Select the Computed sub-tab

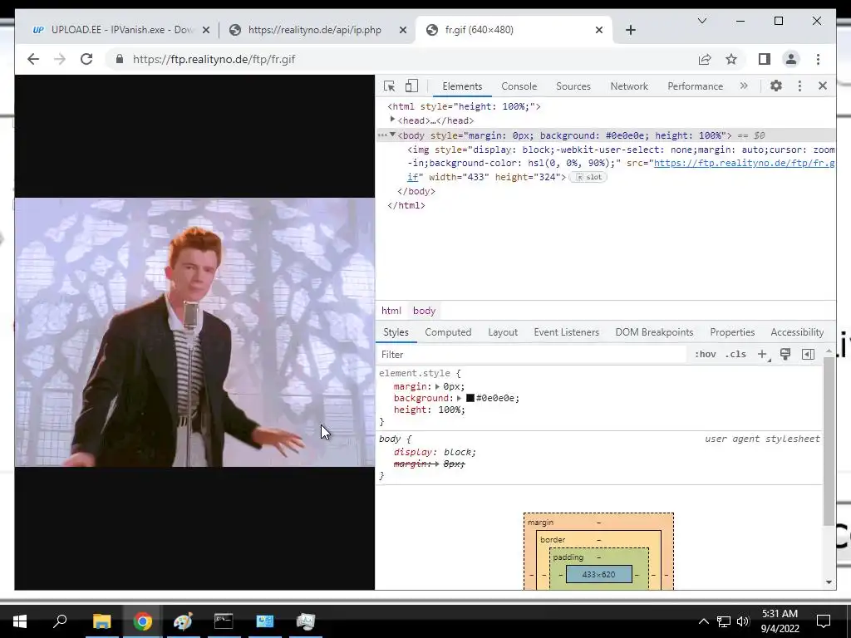coord(448,332)
